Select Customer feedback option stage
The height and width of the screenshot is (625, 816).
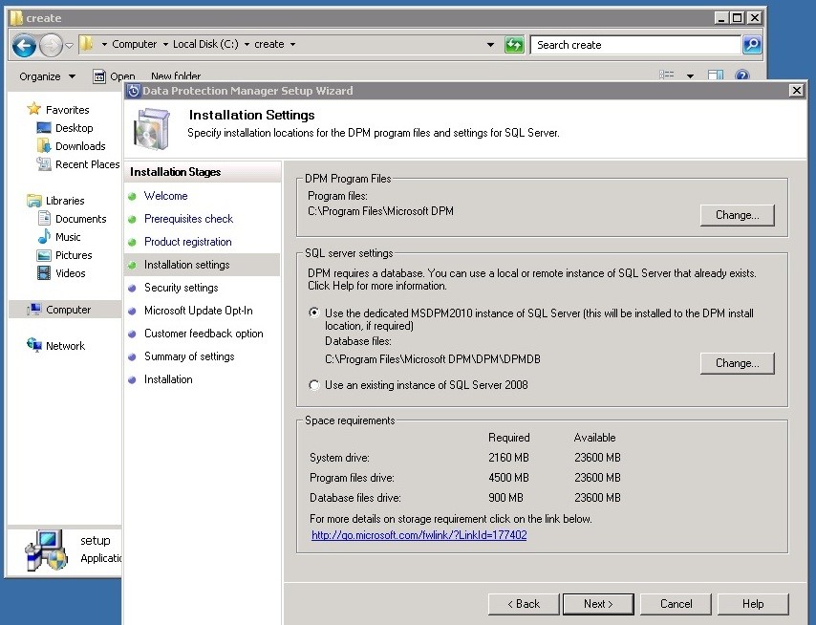(204, 334)
